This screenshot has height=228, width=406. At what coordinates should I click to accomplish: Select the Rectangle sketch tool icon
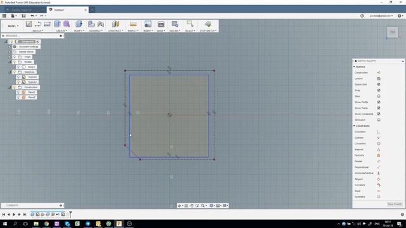[x=47, y=24]
